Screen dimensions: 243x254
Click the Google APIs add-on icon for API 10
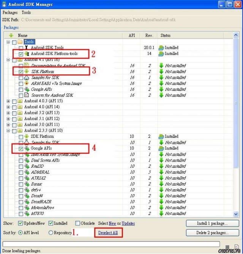click(x=27, y=148)
